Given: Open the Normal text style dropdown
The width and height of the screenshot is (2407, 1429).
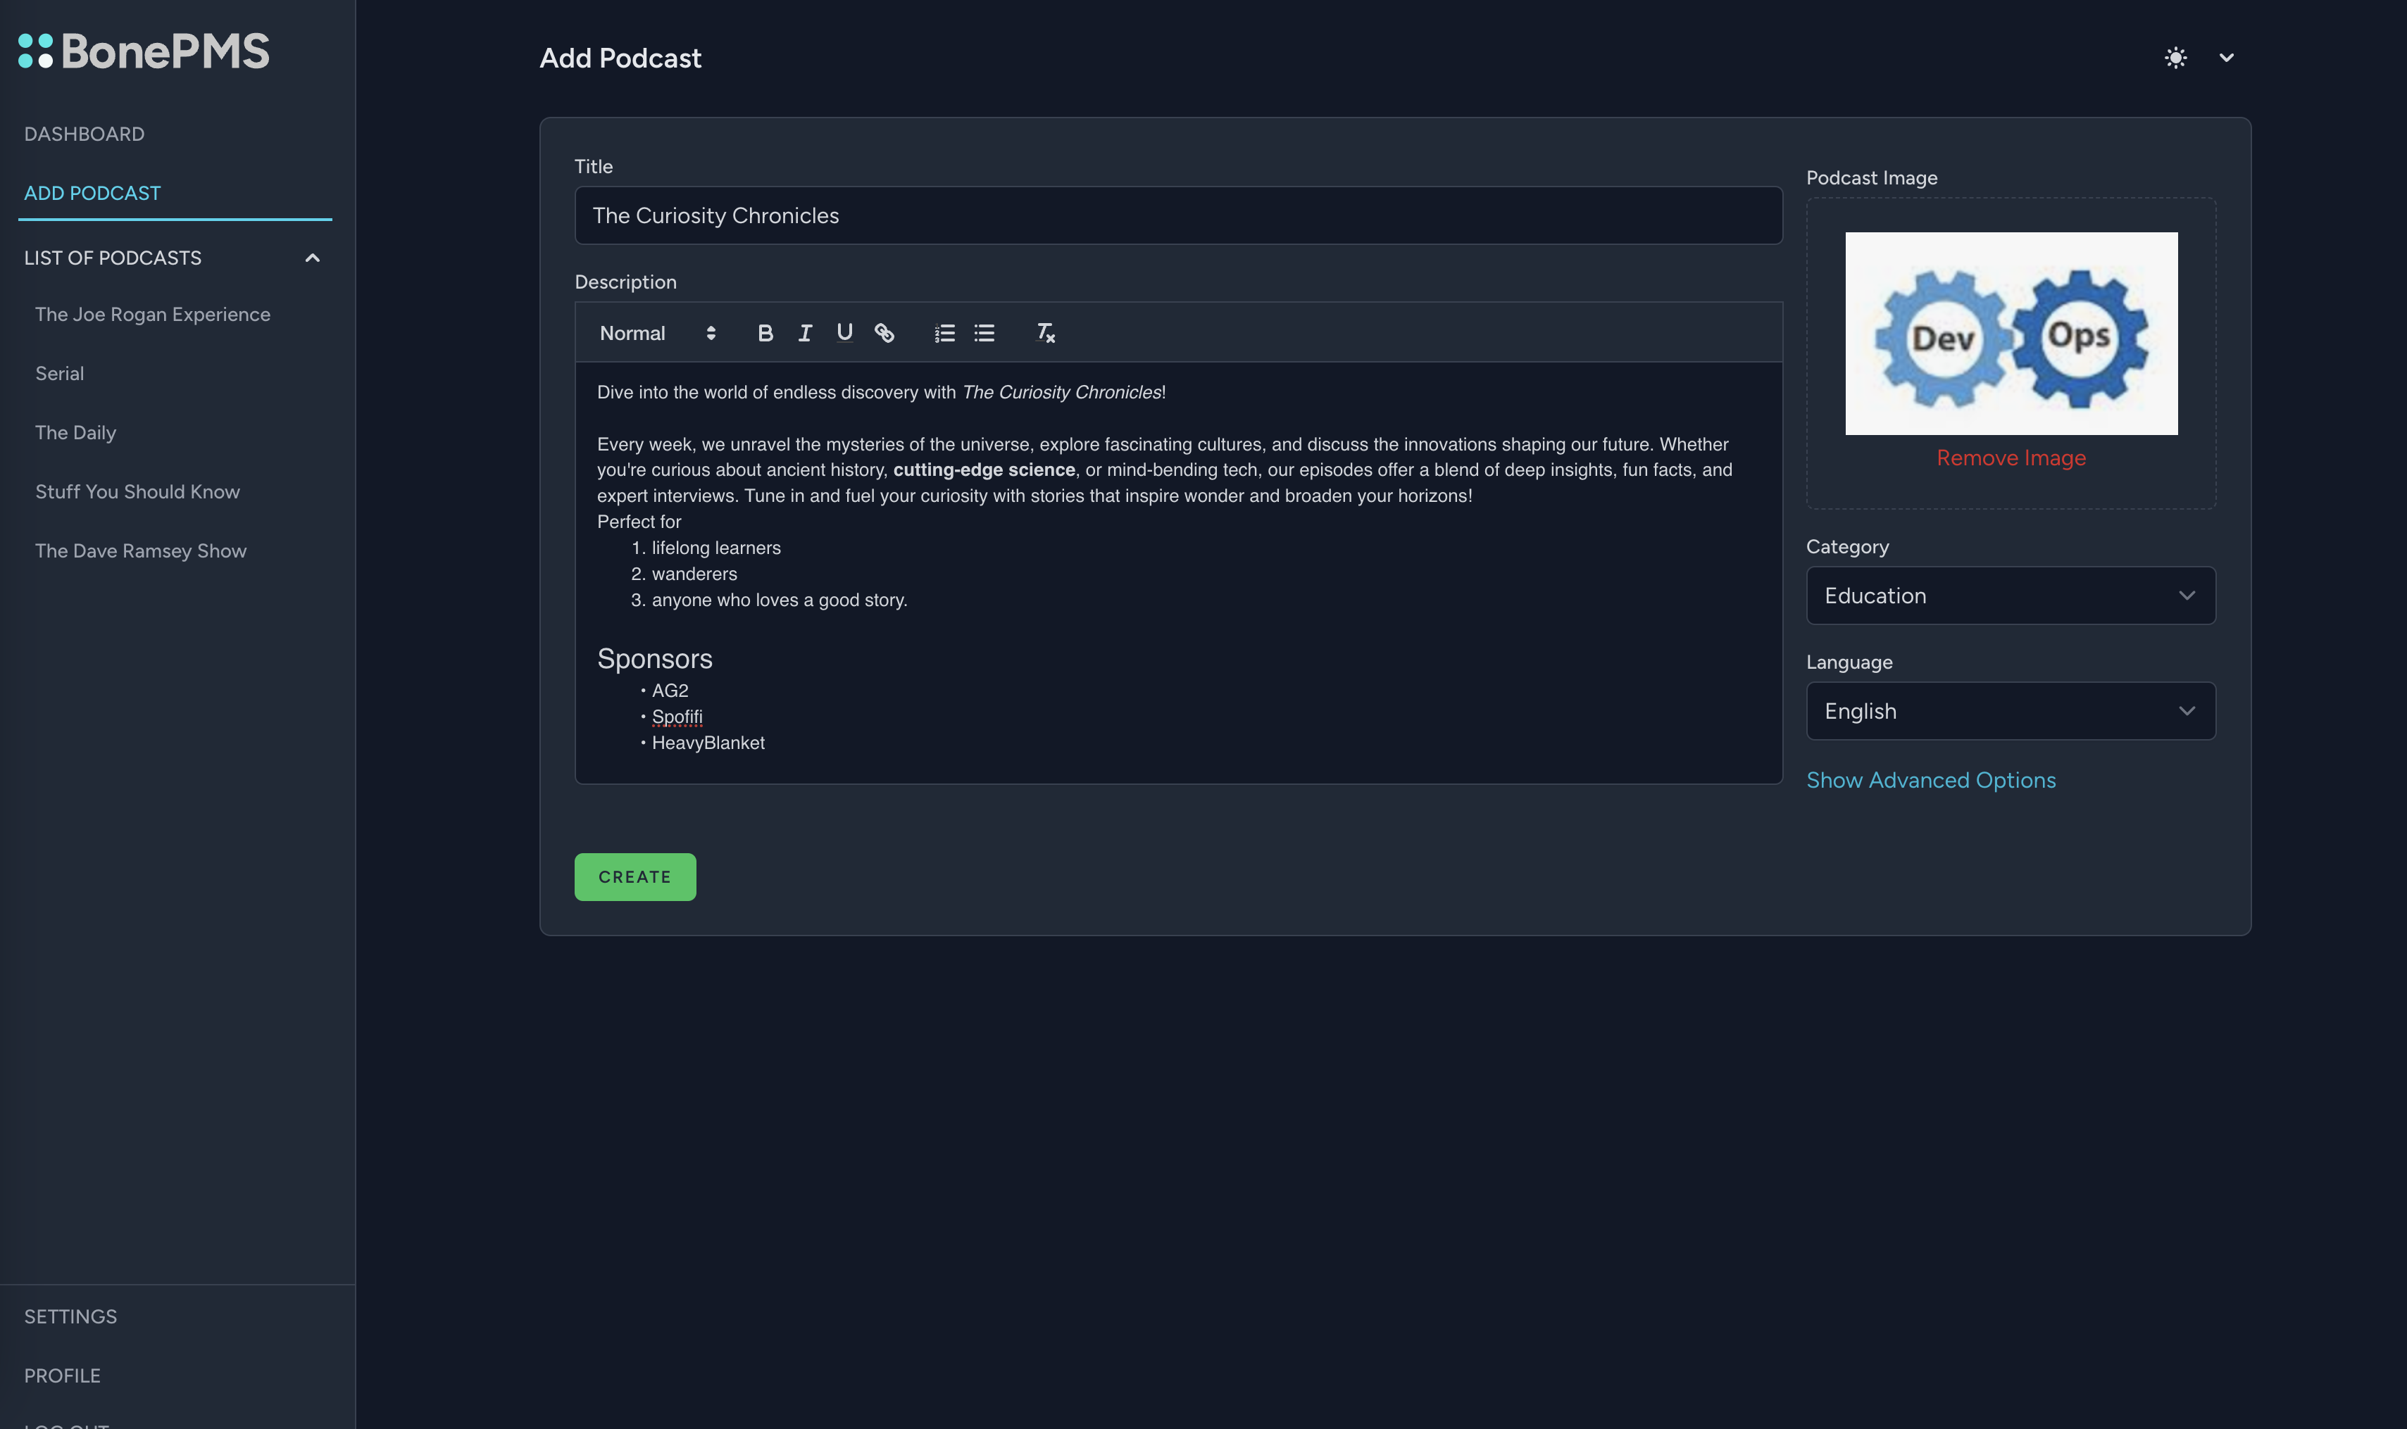Looking at the screenshot, I should tap(657, 333).
